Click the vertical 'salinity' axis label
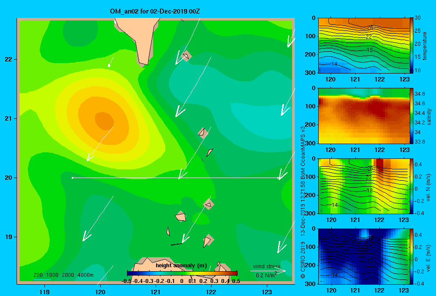Screen dimensions: 436x296 click(x=429, y=117)
